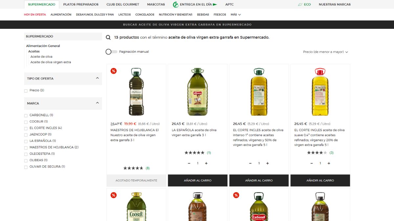Screen dimensions: 394x221
Task: Switch to the Platos Preparados tab
Action: [81, 5]
